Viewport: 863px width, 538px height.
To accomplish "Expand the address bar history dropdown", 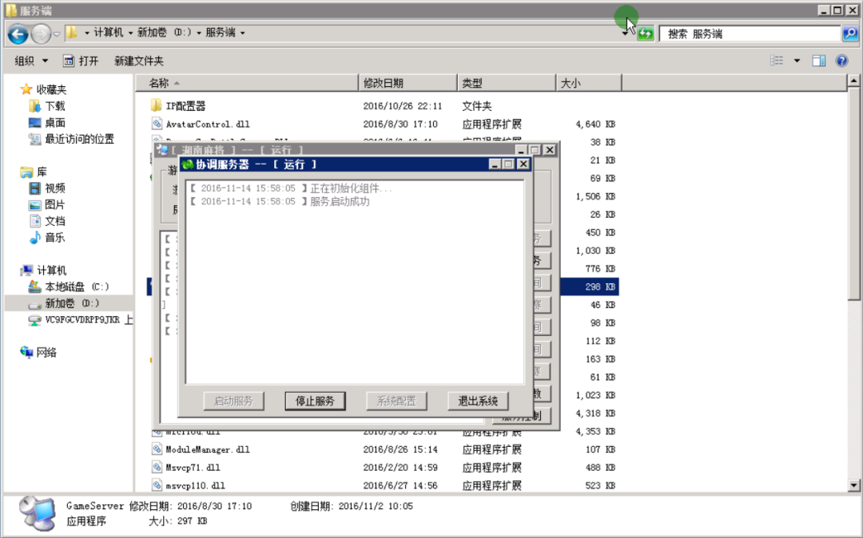I will (x=625, y=34).
